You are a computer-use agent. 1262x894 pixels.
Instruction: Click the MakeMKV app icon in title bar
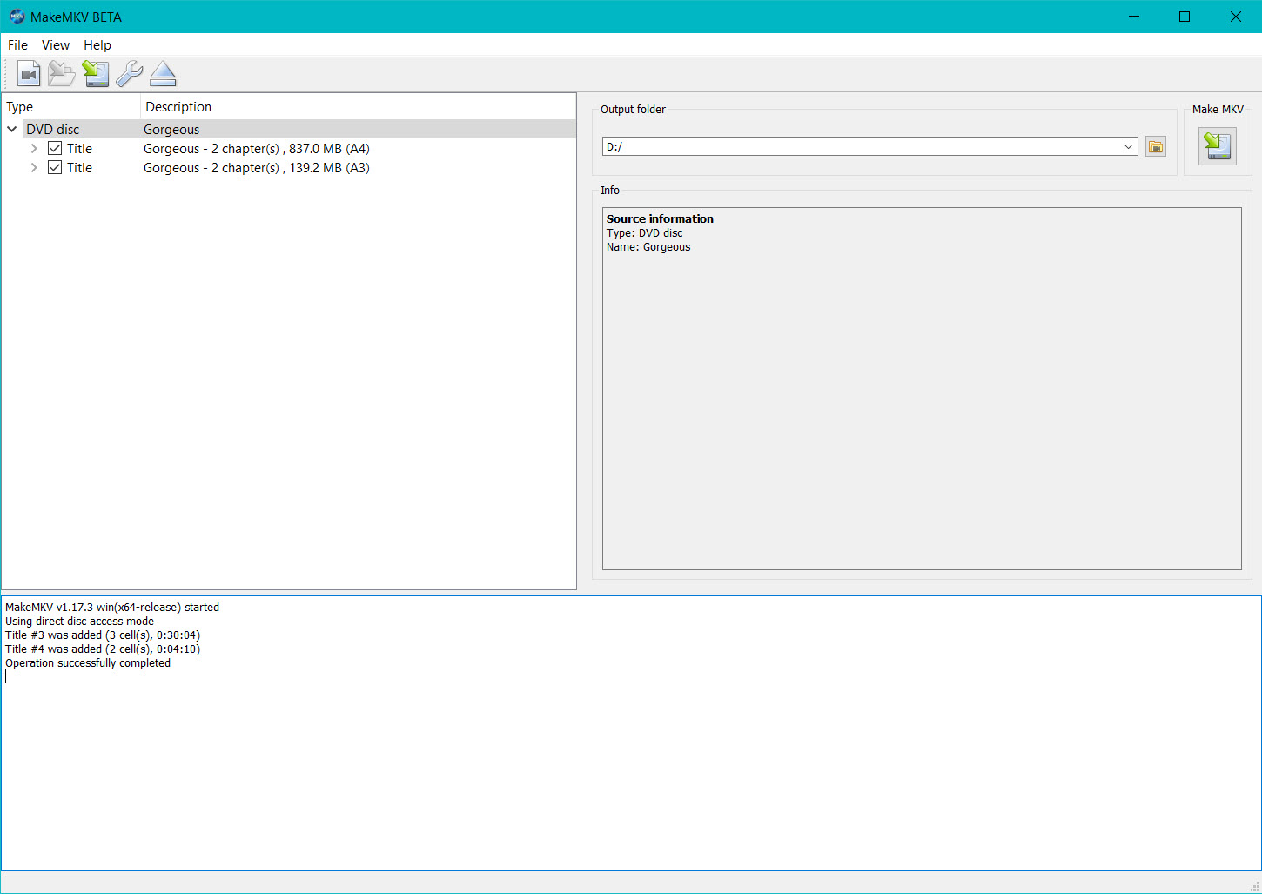17,17
